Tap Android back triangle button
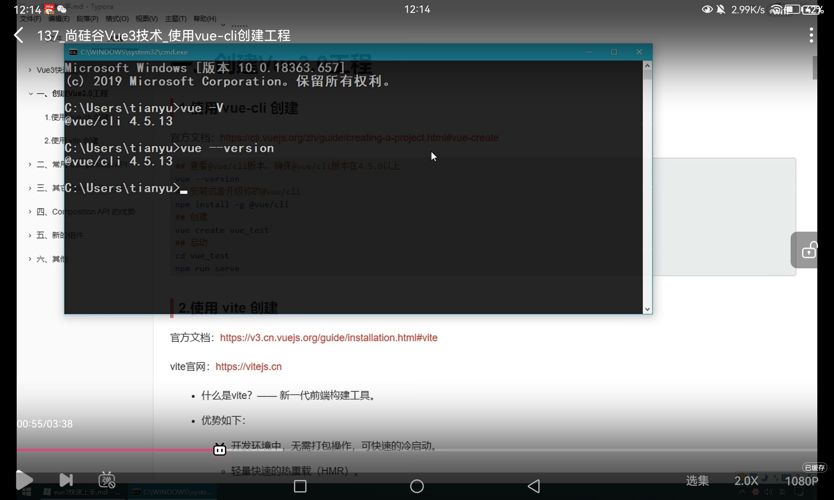The width and height of the screenshot is (834, 500). [534, 486]
